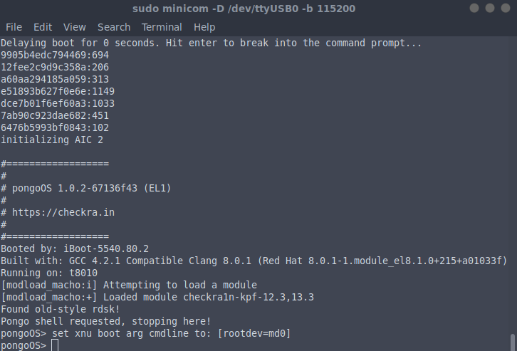Open the Help menu
Viewport: 517px width, 351px height.
pyautogui.click(x=204, y=27)
